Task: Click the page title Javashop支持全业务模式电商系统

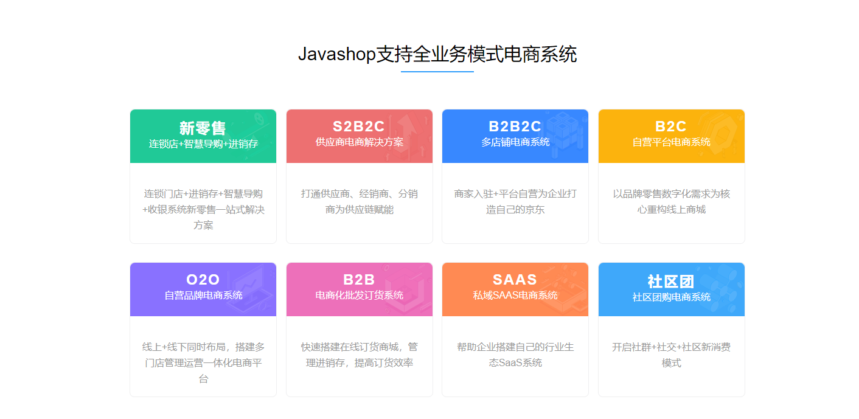Action: [439, 55]
